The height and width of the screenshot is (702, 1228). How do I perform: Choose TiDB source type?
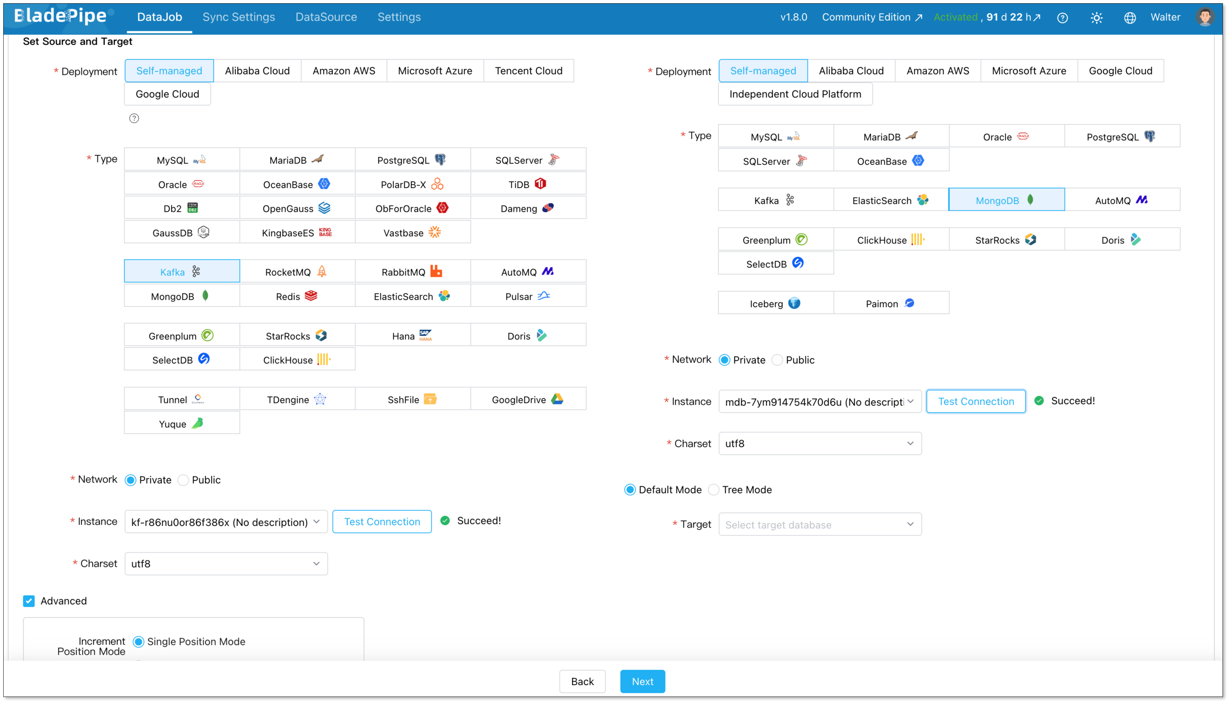coord(528,184)
